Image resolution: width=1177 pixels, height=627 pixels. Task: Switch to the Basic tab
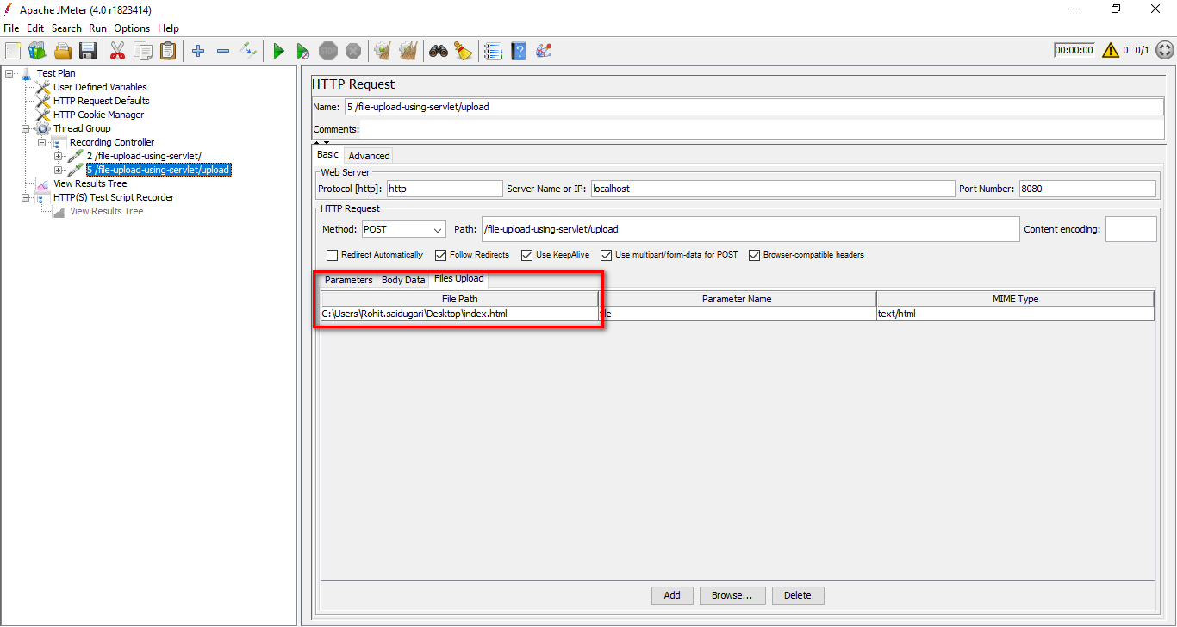click(328, 155)
